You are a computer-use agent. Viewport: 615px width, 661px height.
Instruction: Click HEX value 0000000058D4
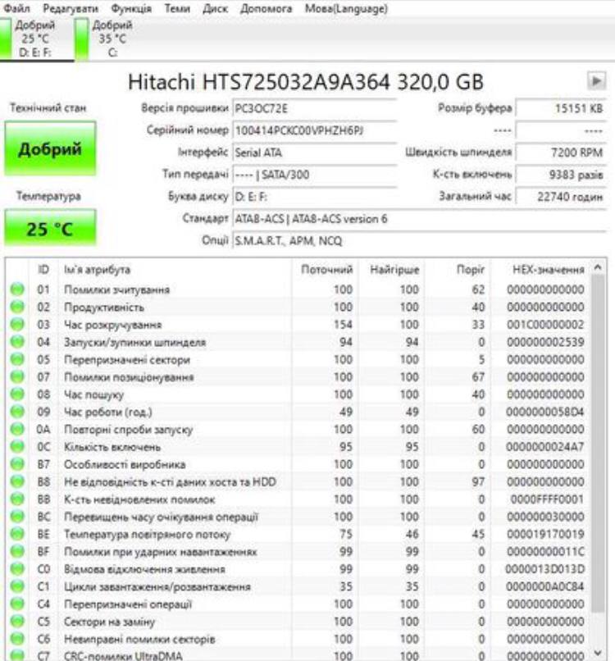point(545,412)
